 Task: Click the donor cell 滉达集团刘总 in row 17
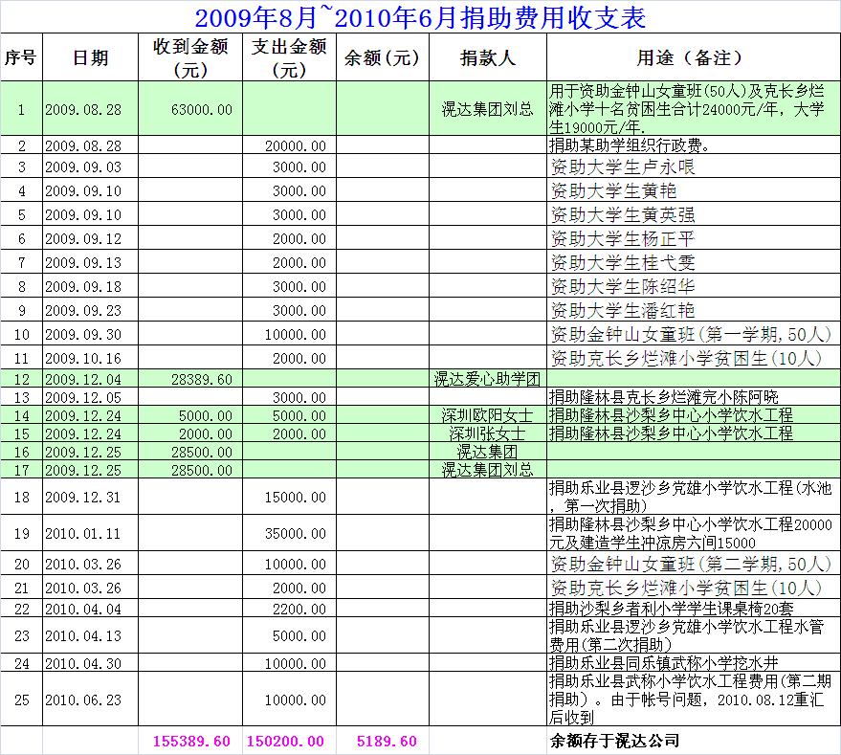pos(488,470)
